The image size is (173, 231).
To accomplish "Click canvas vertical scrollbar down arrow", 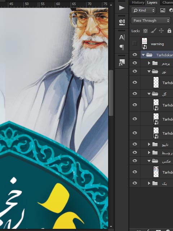I will (111, 227).
